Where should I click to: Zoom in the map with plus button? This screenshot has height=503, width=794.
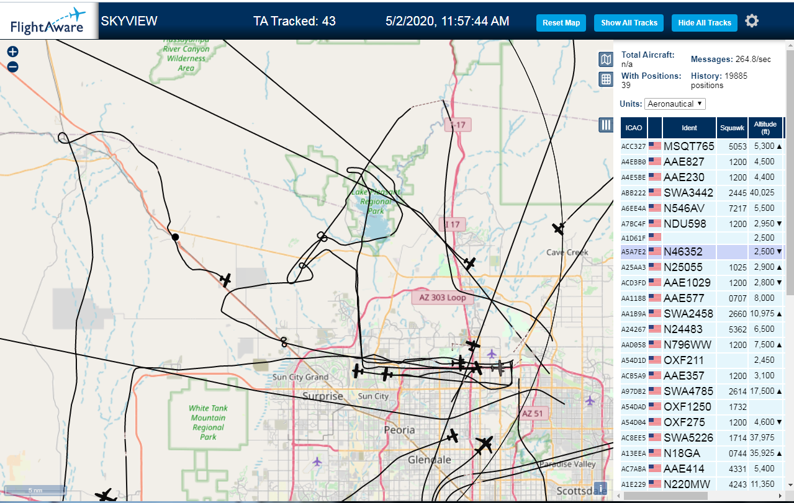point(13,52)
